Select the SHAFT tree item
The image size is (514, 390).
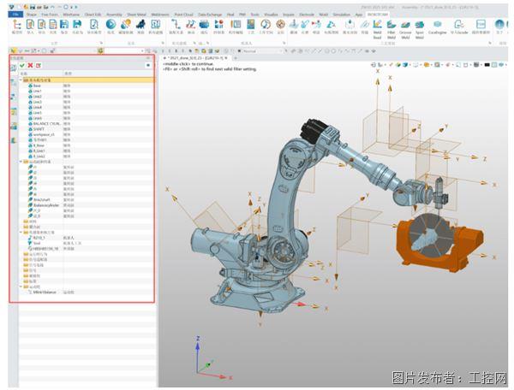pos(39,129)
